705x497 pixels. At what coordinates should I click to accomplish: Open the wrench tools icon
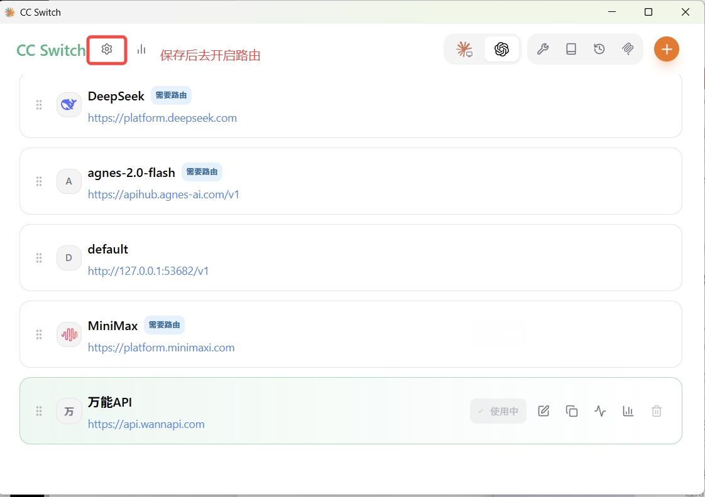[543, 49]
